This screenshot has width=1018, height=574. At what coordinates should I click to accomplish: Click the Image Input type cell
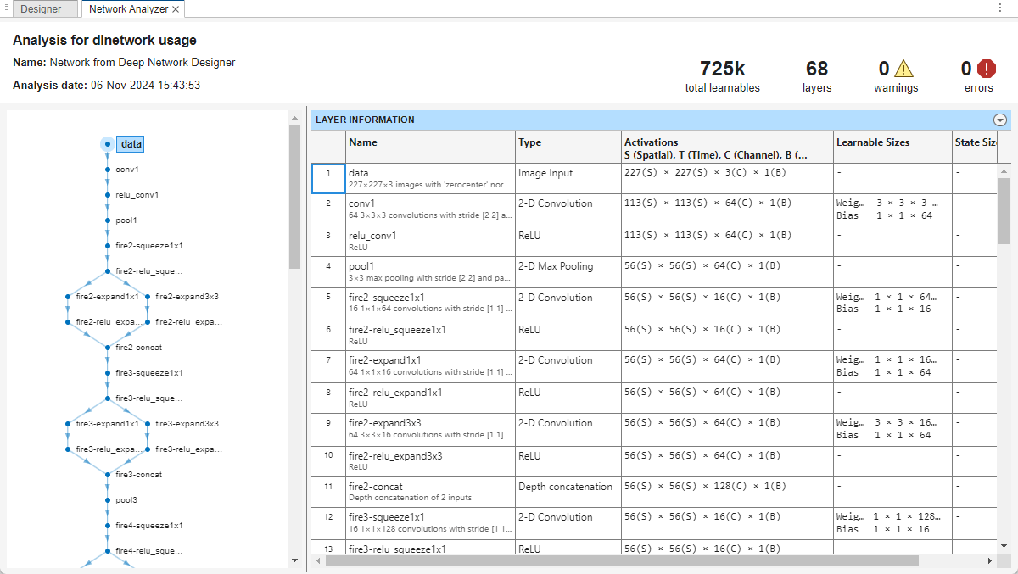pyautogui.click(x=568, y=178)
